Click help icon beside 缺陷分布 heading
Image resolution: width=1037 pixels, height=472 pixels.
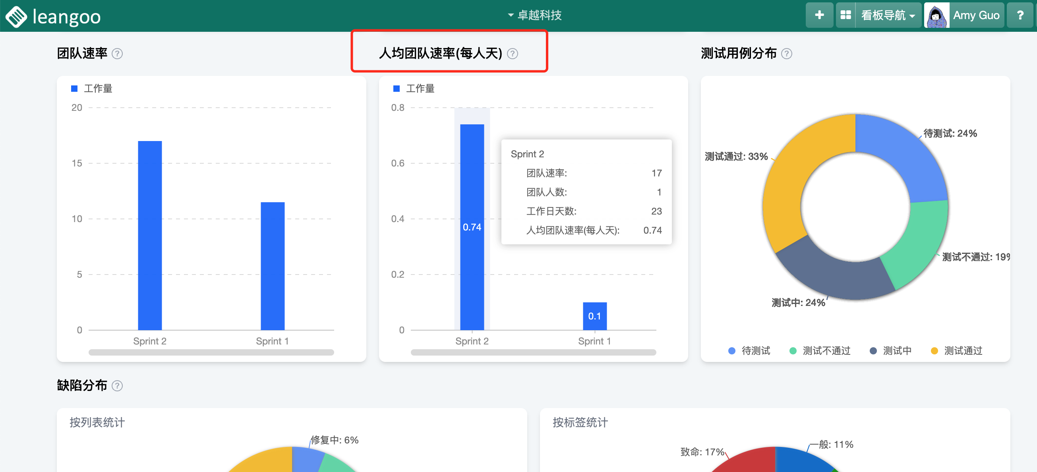click(x=117, y=386)
